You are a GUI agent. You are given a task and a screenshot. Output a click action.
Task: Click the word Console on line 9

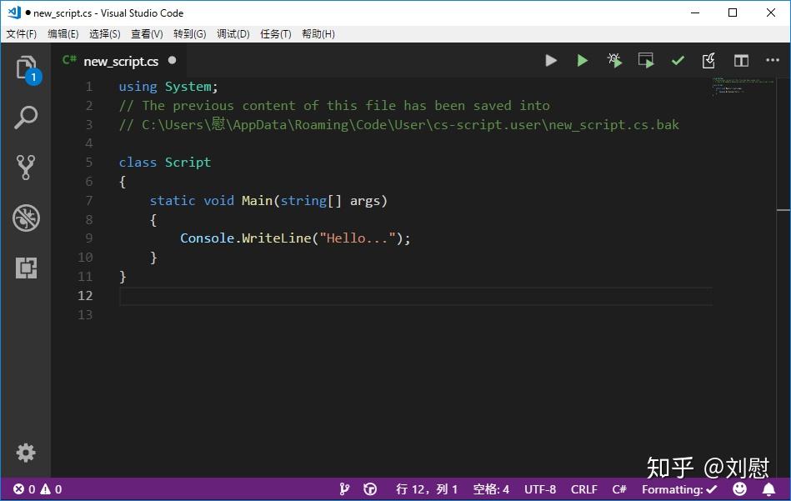point(208,238)
